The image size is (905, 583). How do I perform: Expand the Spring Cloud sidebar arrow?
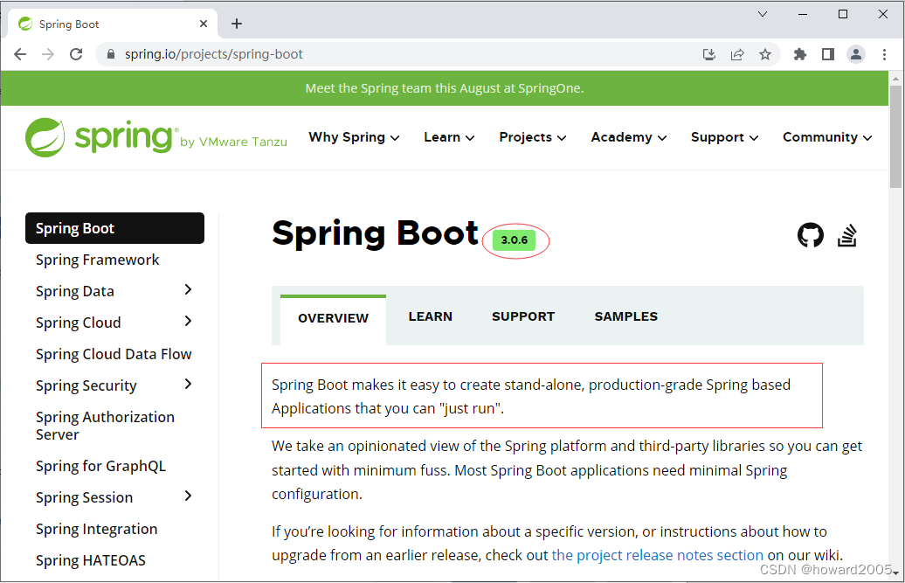point(188,321)
